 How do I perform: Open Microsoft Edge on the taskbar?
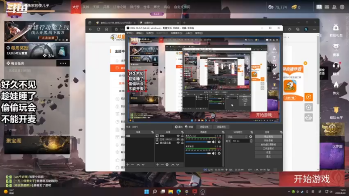(x=179, y=192)
